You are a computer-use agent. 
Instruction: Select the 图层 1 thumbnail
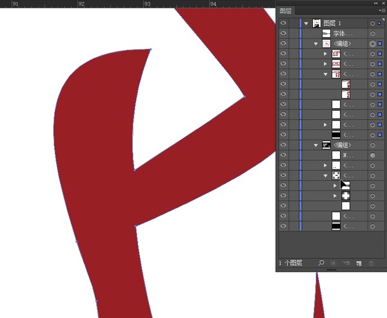(317, 23)
